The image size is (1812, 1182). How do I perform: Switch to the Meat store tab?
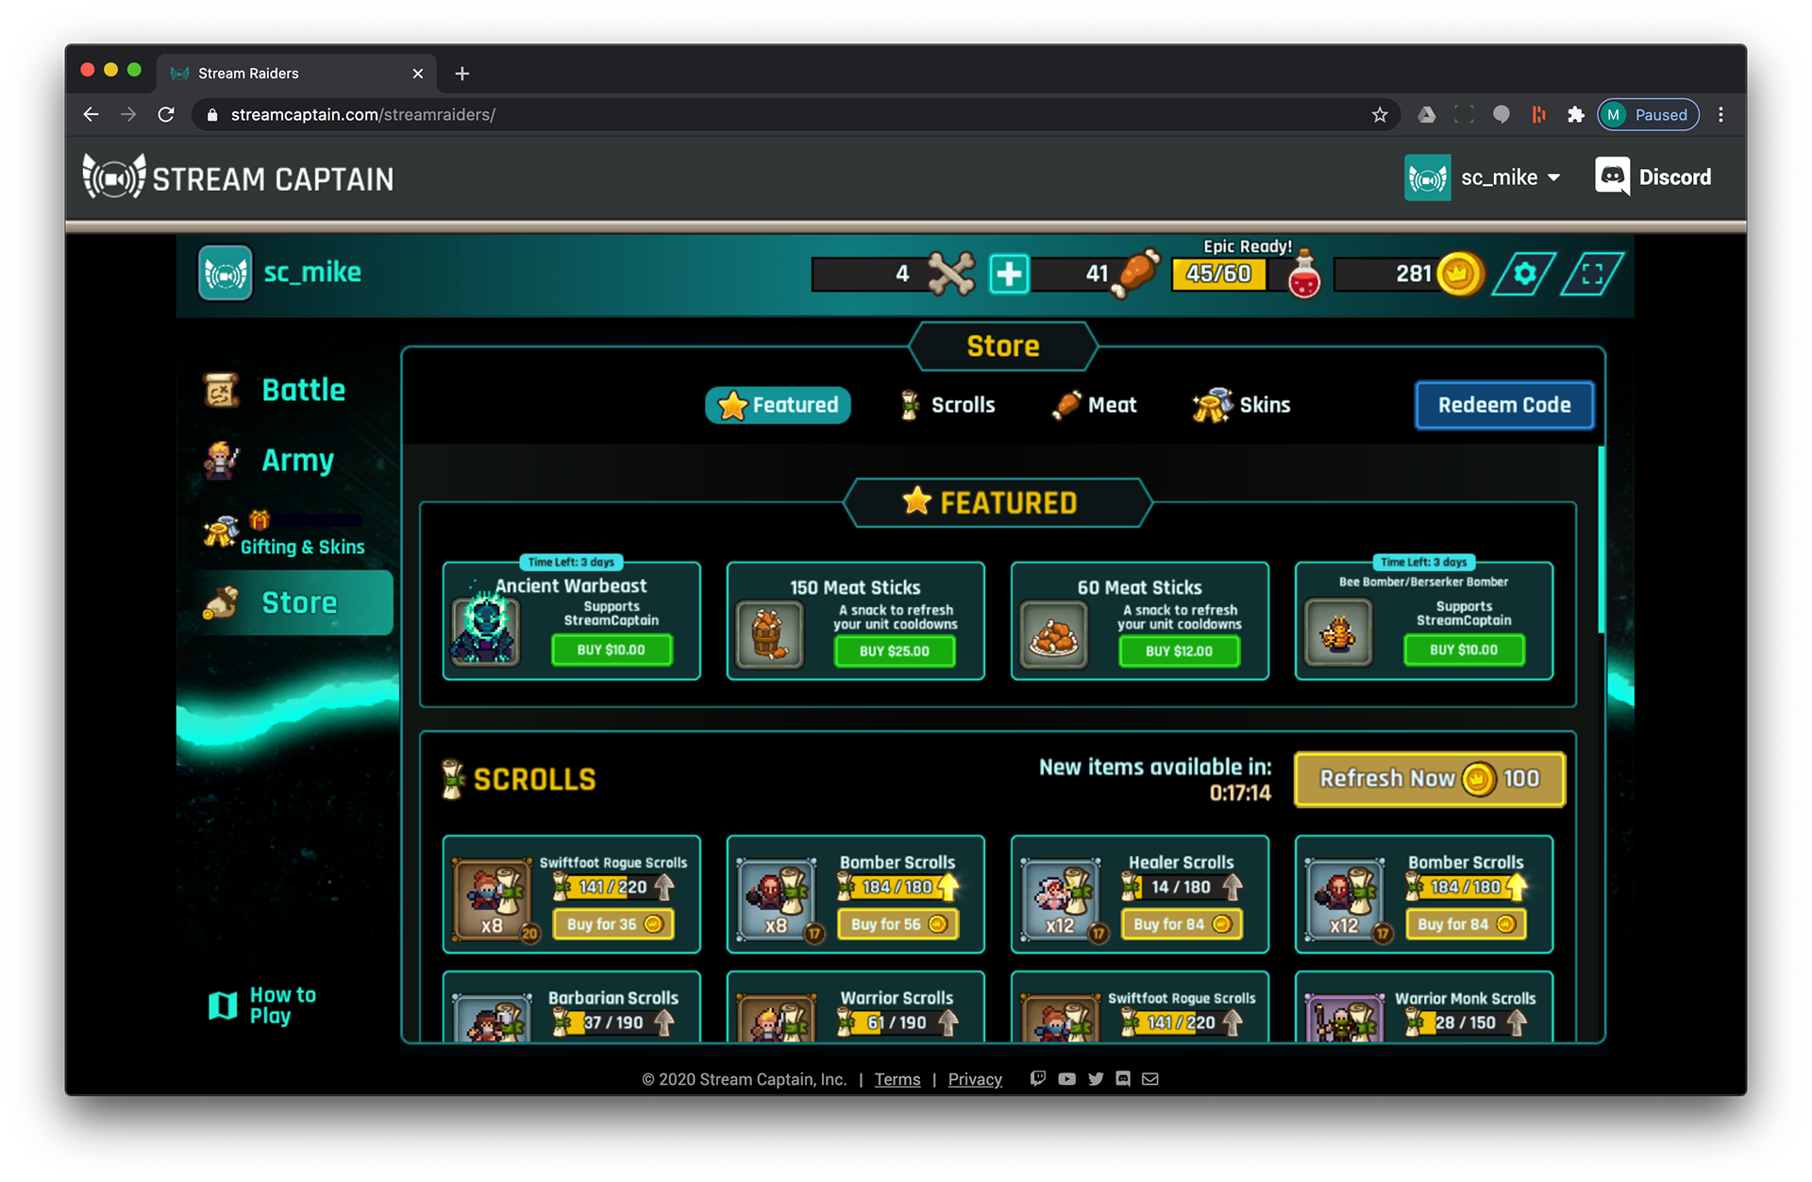[x=1095, y=405]
